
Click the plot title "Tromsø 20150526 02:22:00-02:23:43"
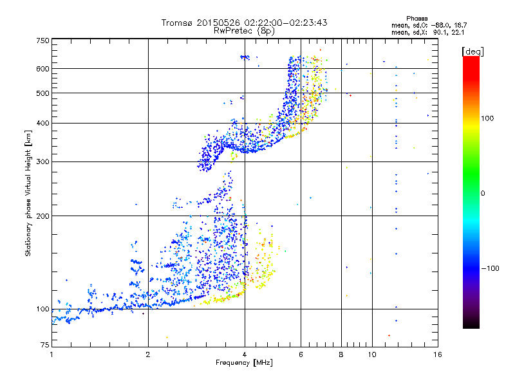click(244, 23)
